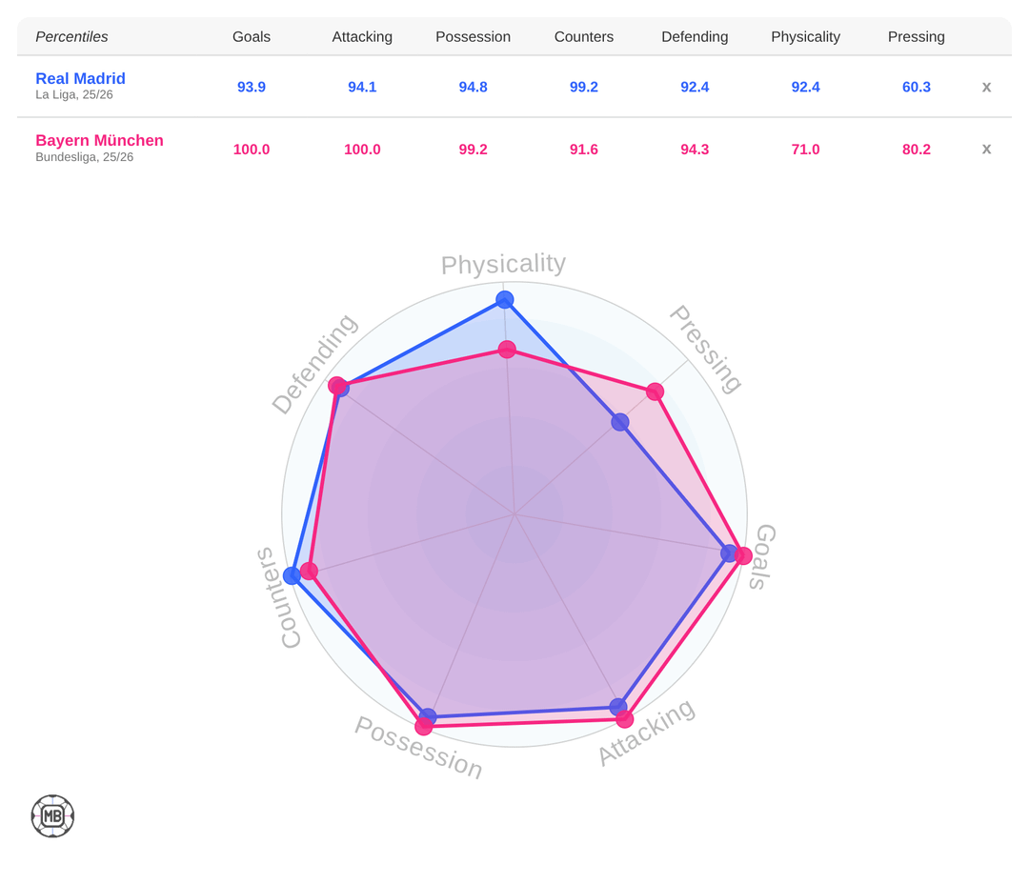Click the pink Pressing point on radar
The width and height of the screenshot is (1029, 884).
click(655, 392)
